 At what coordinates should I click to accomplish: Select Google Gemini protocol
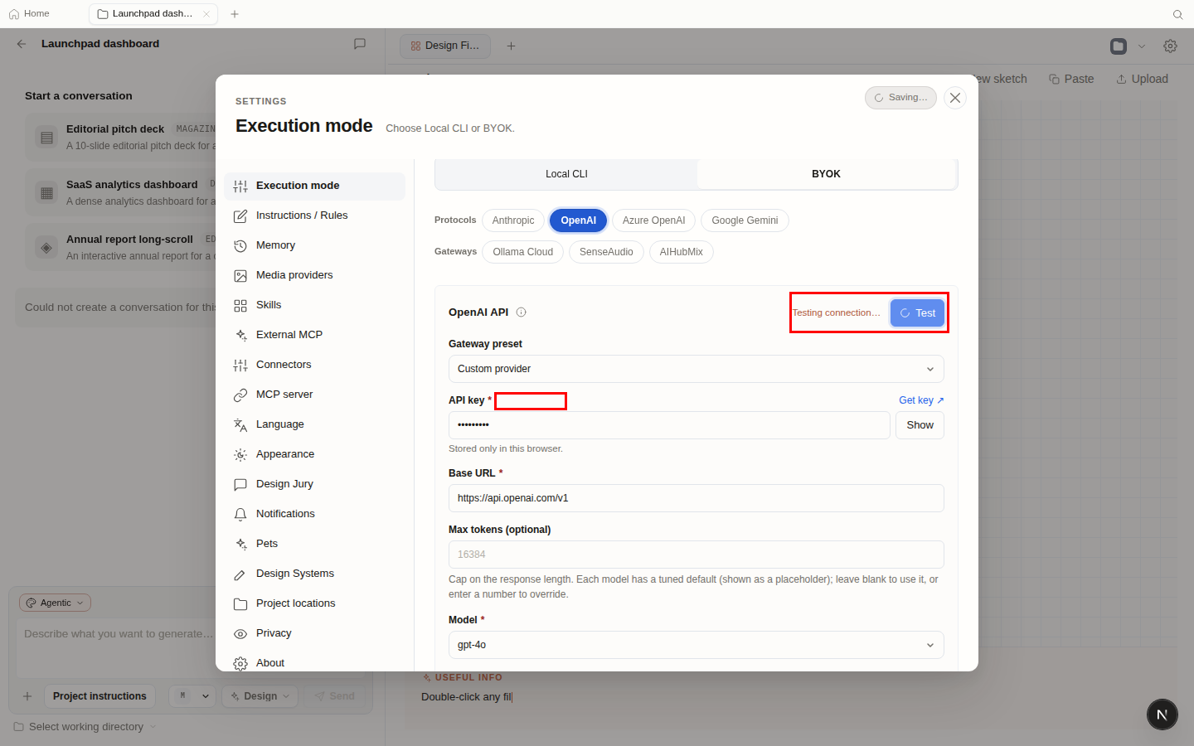pos(745,220)
